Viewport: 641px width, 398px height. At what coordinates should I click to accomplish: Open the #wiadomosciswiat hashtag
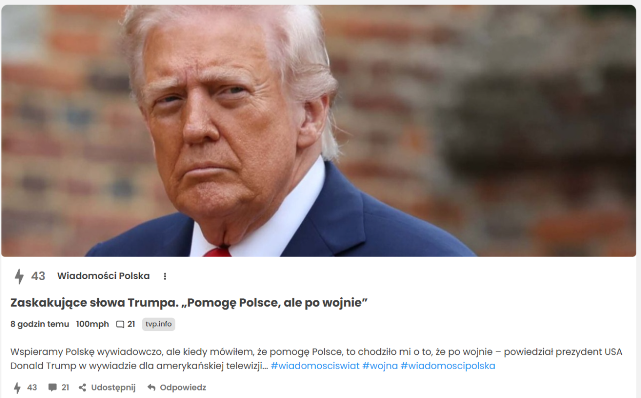tap(315, 366)
